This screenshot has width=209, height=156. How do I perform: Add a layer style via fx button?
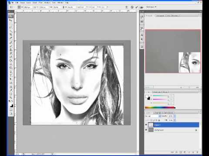click(x=177, y=152)
